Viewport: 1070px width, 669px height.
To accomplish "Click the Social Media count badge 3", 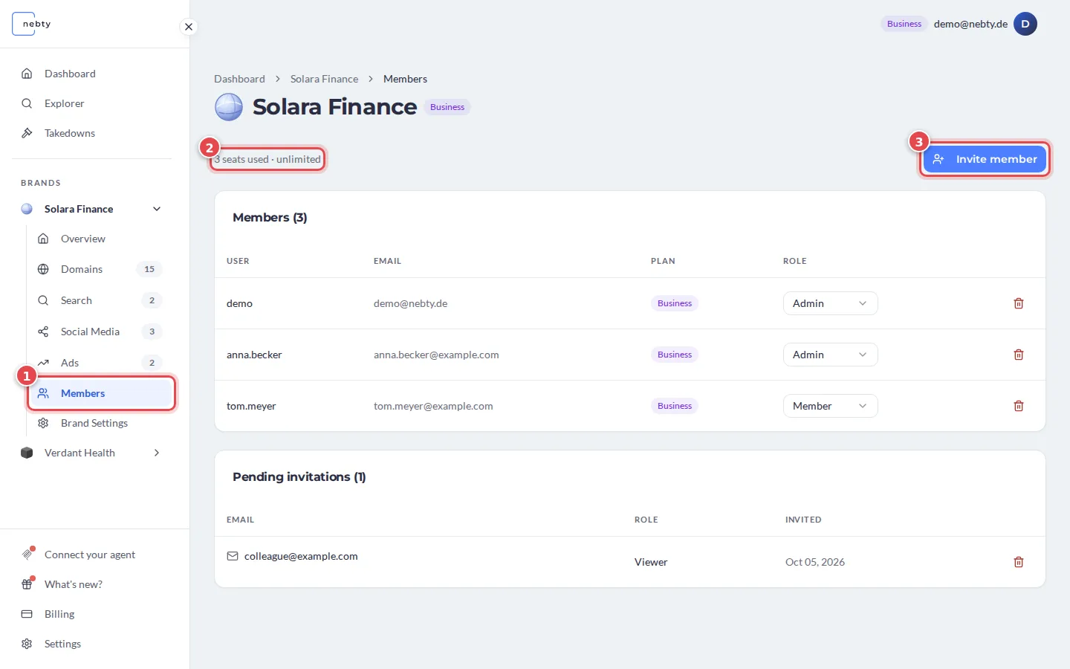I will 152,332.
